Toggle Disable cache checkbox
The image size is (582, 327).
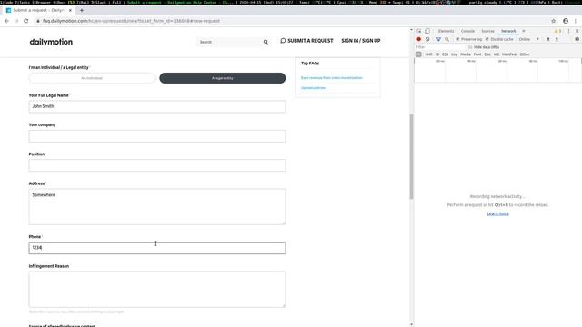click(x=487, y=39)
